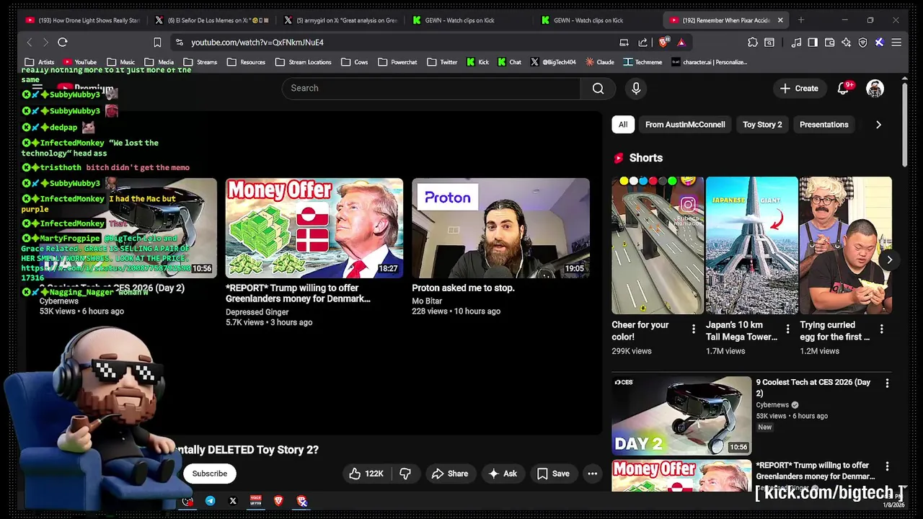Open options for Cheer for your color short

[x=694, y=329]
